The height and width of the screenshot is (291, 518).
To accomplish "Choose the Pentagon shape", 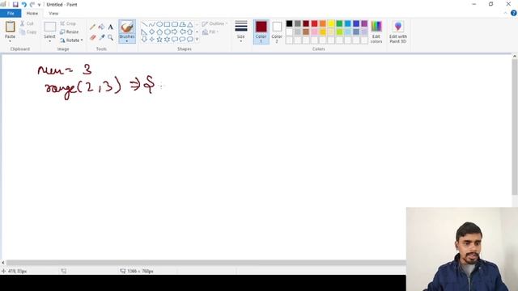I will (159, 32).
